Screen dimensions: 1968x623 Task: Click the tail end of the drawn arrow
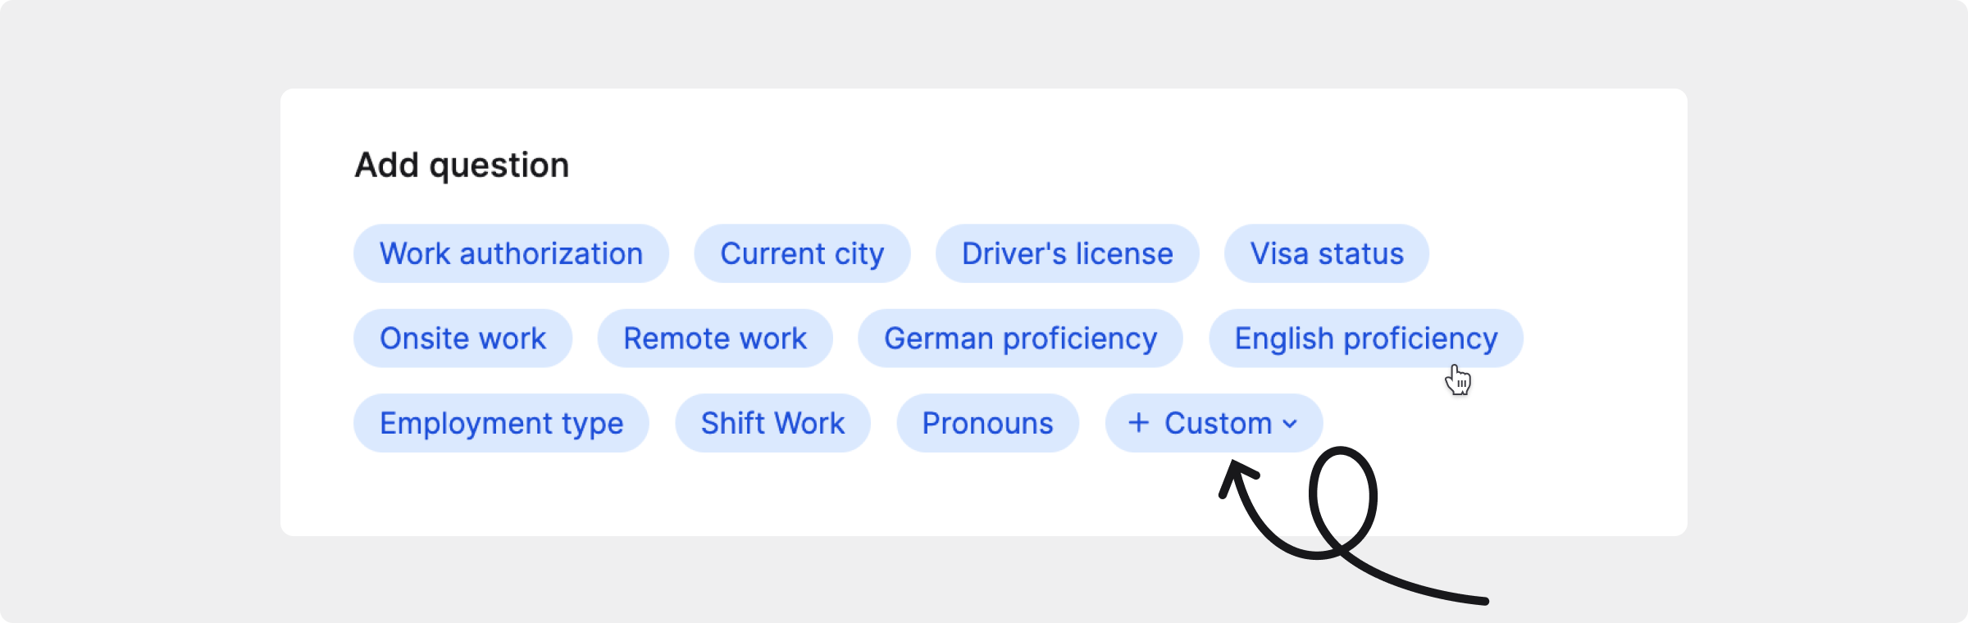pos(1481,602)
